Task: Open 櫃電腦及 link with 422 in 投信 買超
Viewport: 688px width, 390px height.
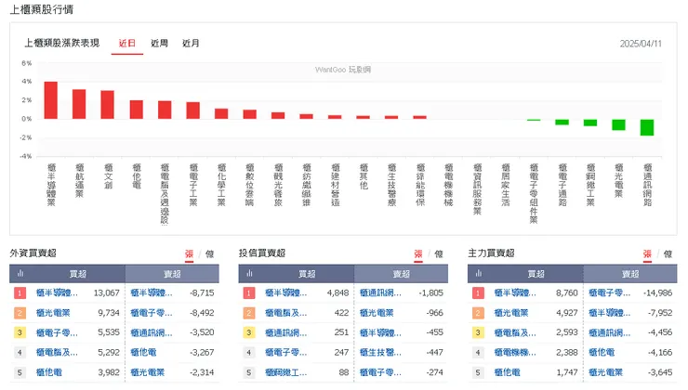Action: pos(286,313)
